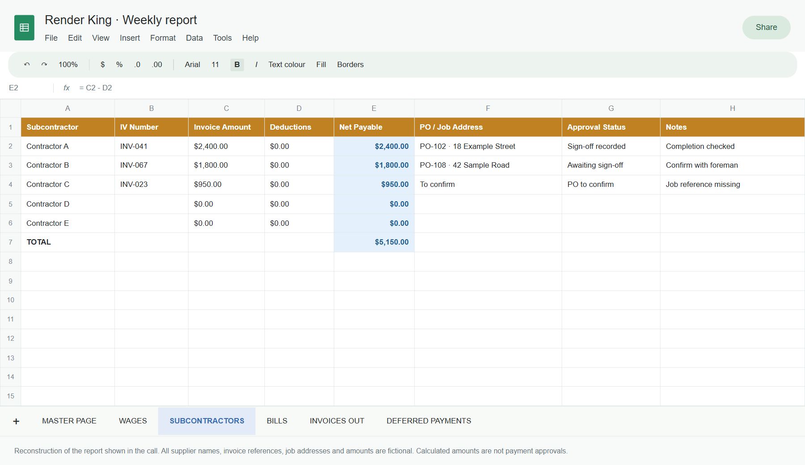The height and width of the screenshot is (465, 805).
Task: Open the File menu
Action: 51,38
